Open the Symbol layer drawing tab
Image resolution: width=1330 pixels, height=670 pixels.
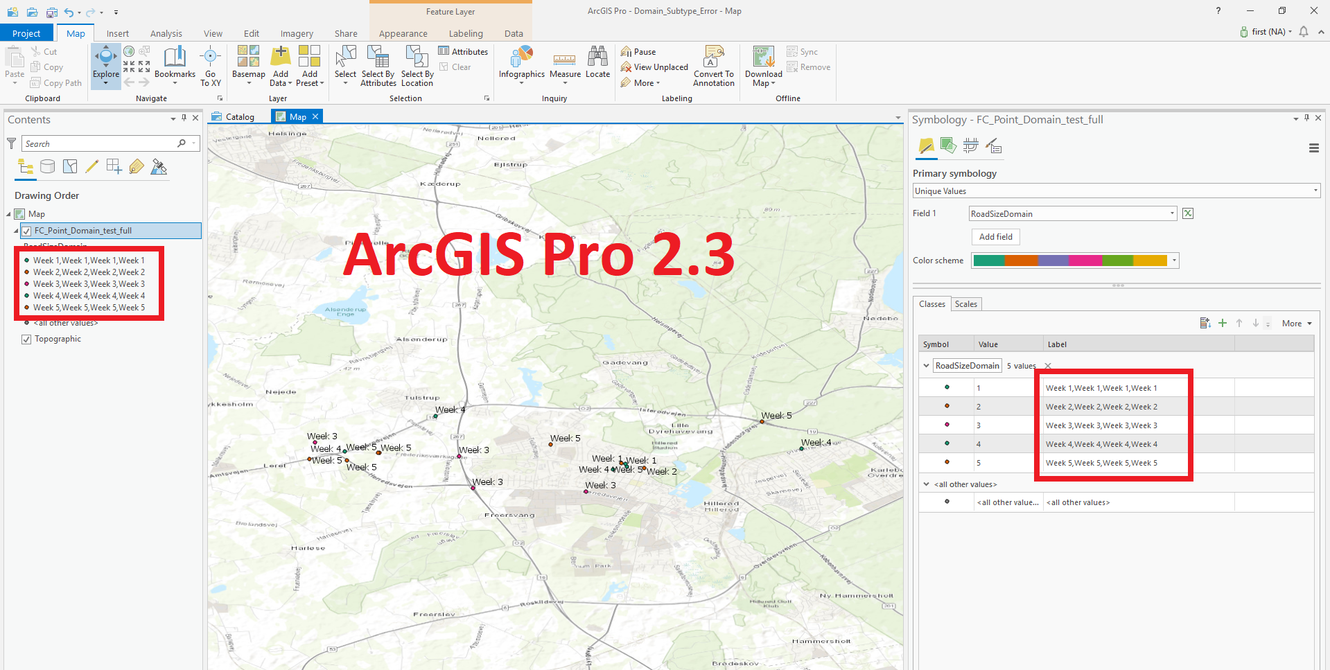pos(971,146)
